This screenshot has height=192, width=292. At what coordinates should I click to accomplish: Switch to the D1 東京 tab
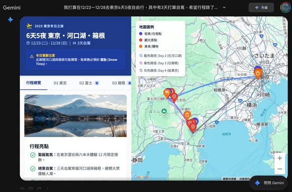(60, 83)
